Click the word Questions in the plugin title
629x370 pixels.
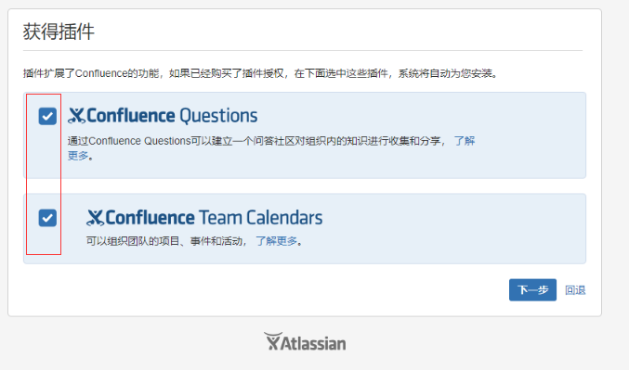[218, 116]
